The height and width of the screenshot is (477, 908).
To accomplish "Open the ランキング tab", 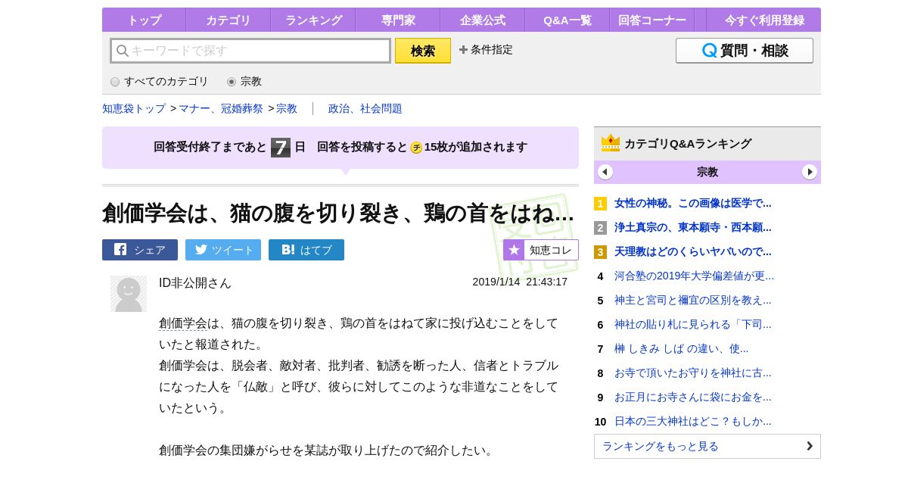I will tap(313, 20).
